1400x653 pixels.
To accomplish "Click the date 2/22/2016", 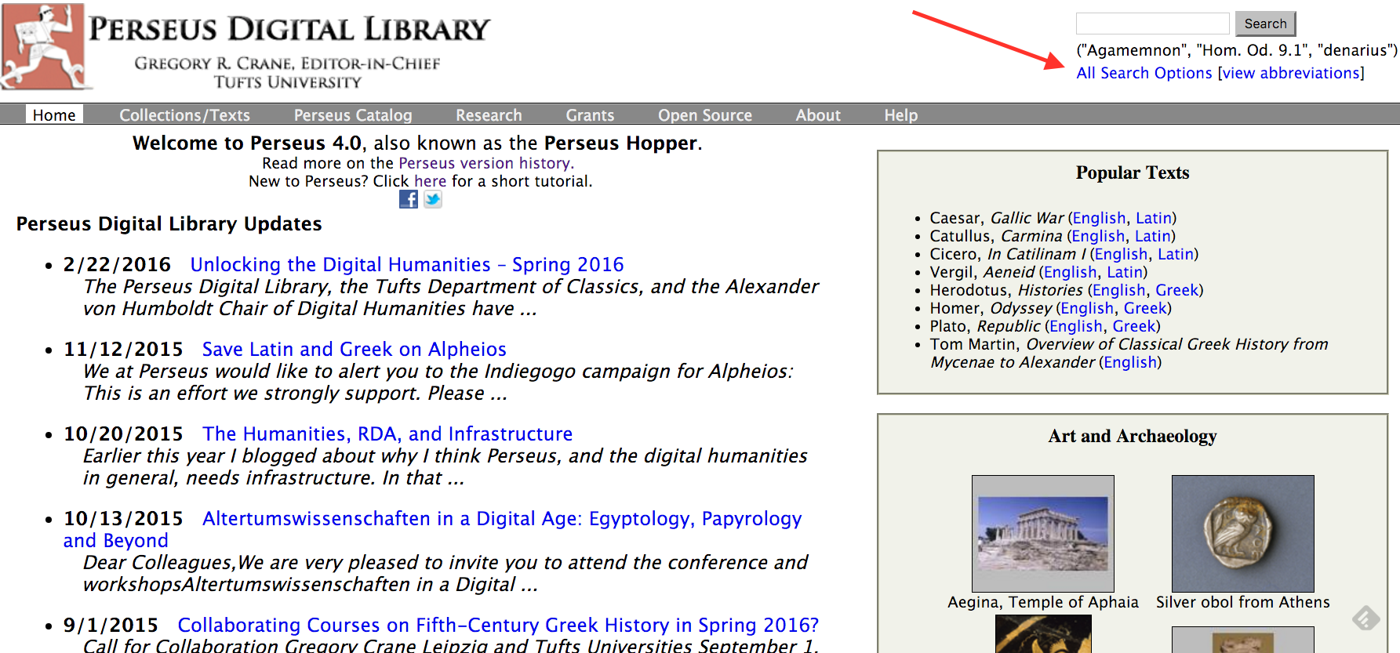I will (x=117, y=265).
